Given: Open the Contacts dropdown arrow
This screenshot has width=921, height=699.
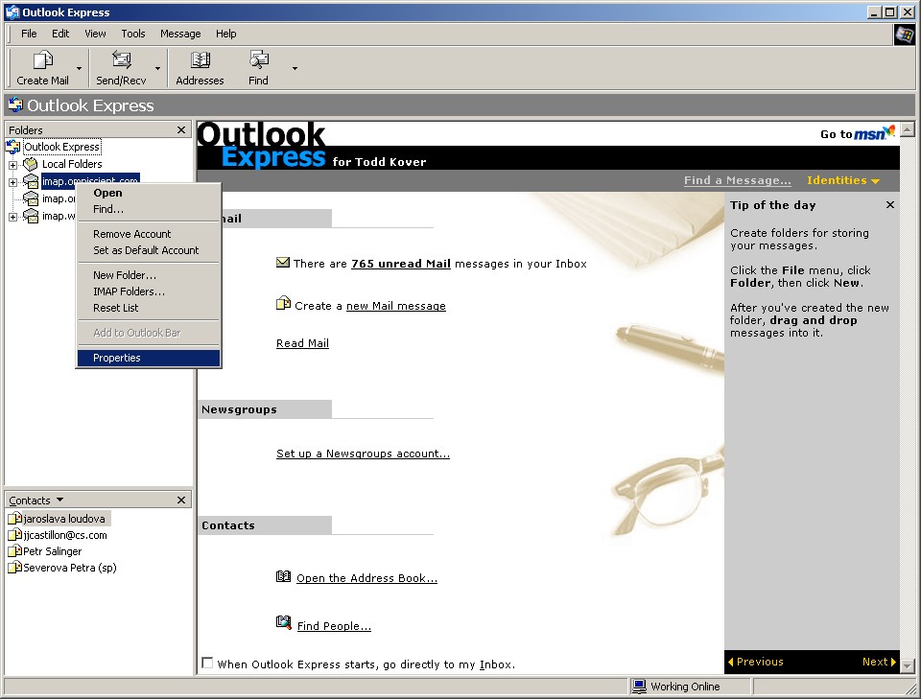Looking at the screenshot, I should [x=59, y=501].
